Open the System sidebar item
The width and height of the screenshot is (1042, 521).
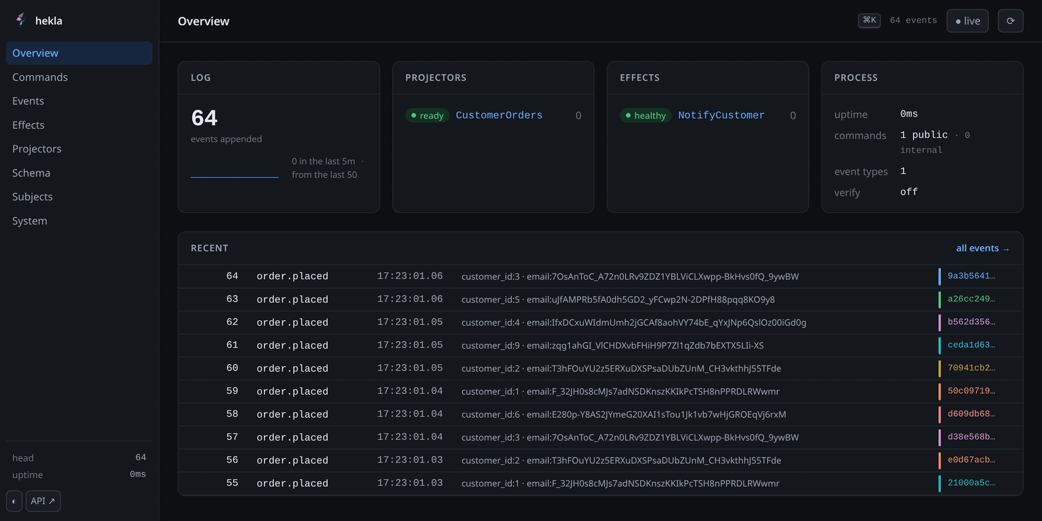click(79, 221)
